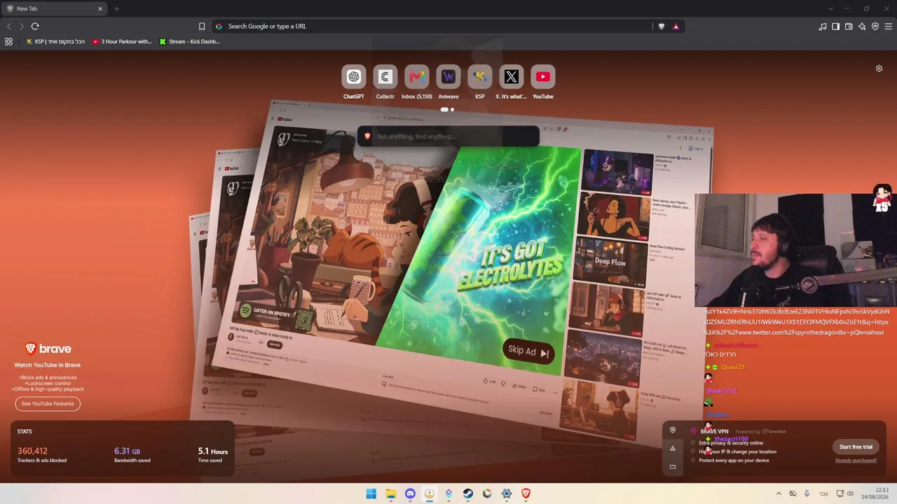
Task: Expand the tab search dropdown arrow
Action: point(830,8)
